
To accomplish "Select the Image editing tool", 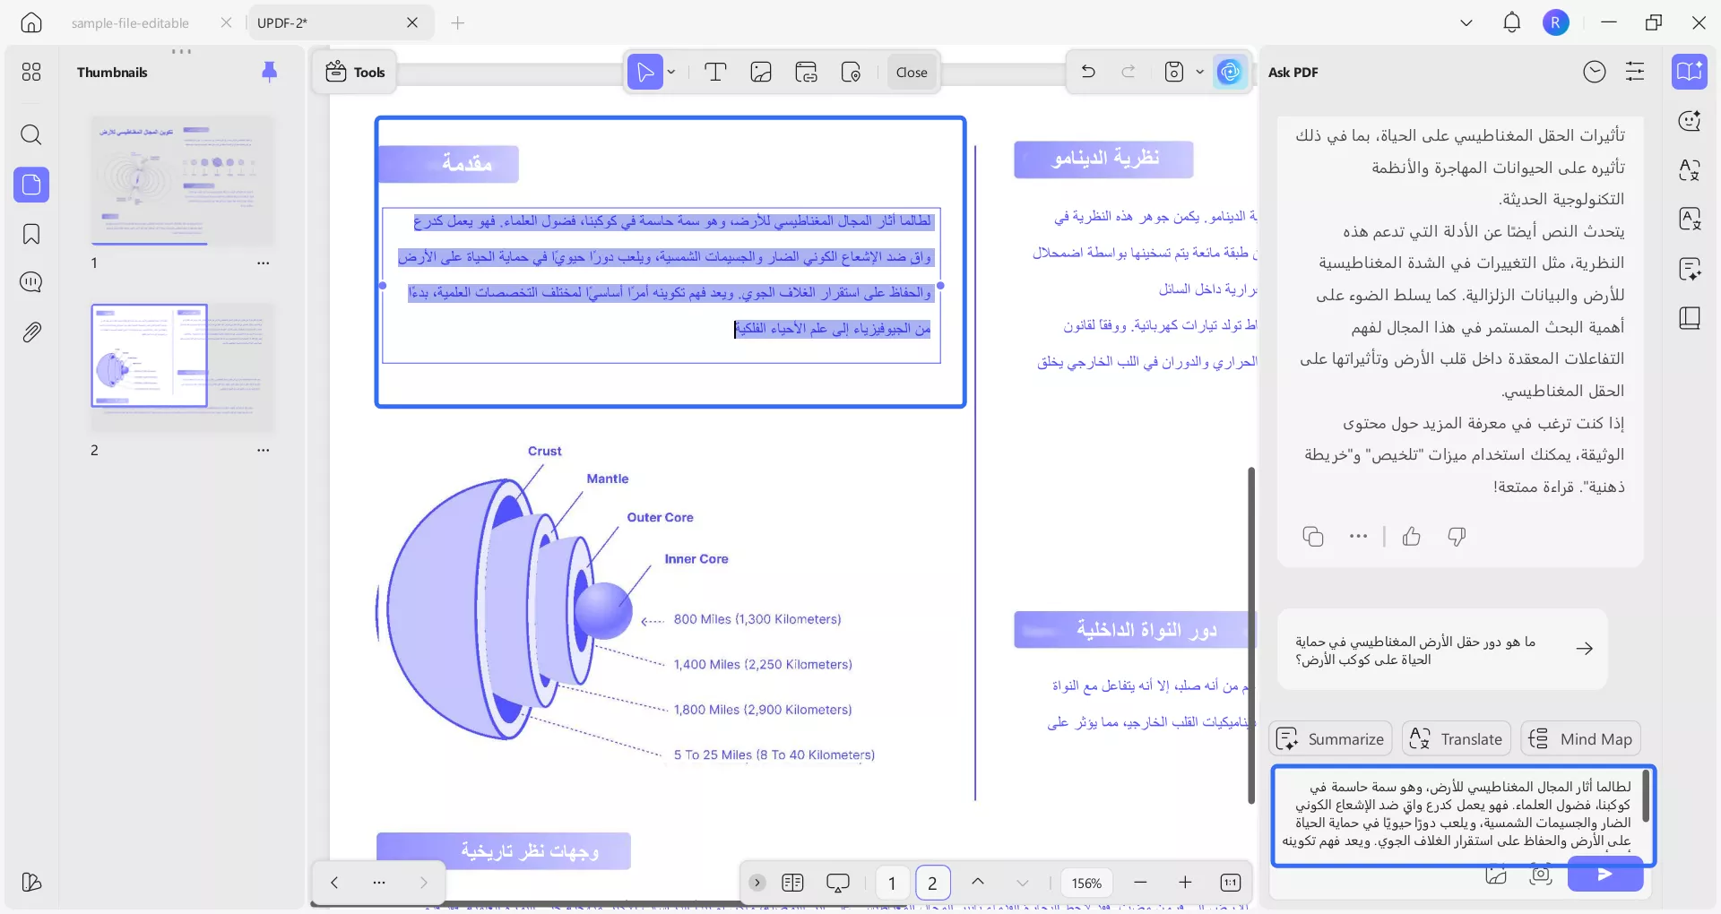I will (x=761, y=72).
